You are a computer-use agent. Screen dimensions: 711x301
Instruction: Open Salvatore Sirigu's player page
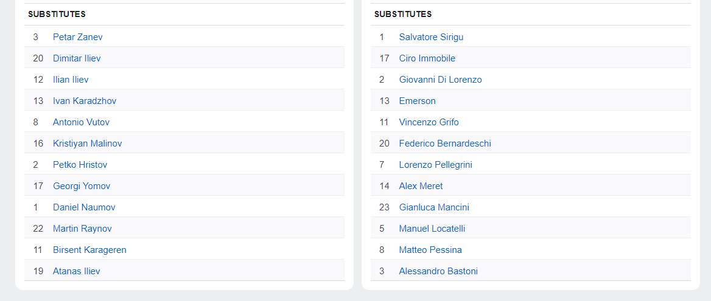point(431,37)
